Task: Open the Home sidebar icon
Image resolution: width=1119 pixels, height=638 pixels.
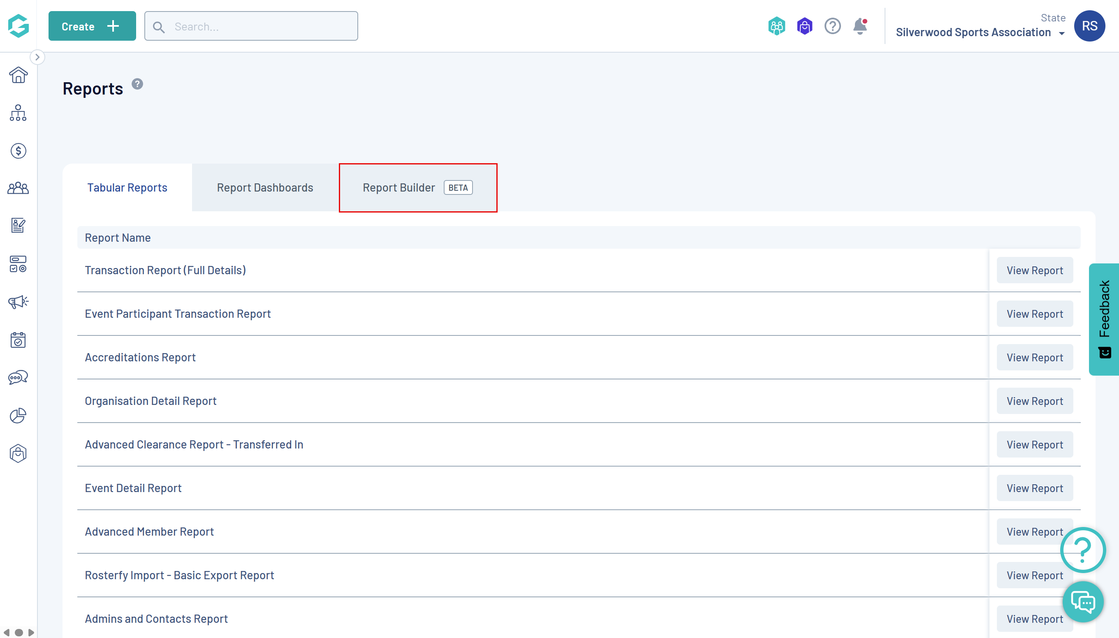Action: tap(18, 75)
